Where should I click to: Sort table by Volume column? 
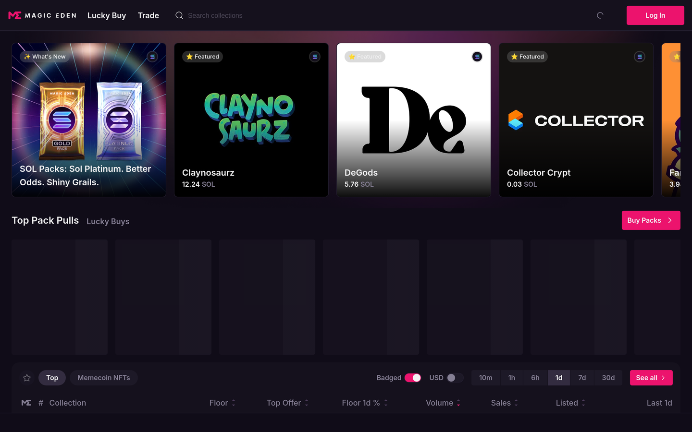(443, 403)
